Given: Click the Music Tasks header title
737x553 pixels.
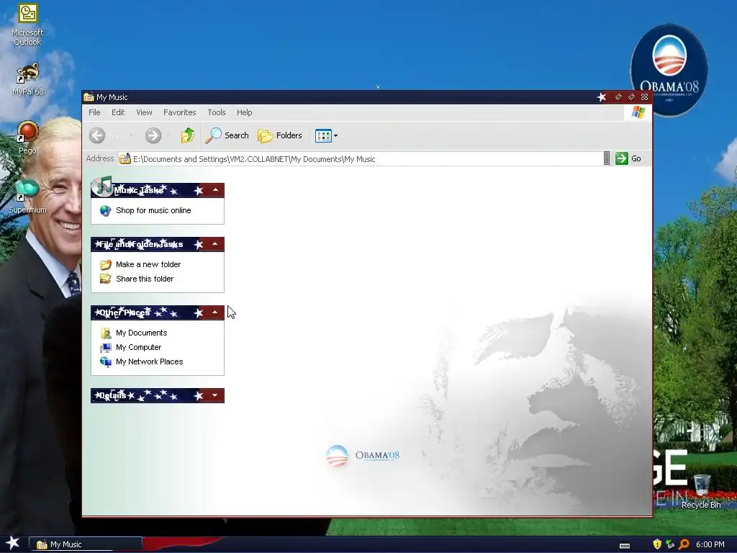Looking at the screenshot, I should [x=138, y=190].
